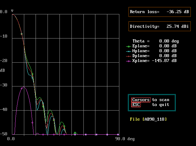Click the 'to scan' hint text

click(x=161, y=100)
